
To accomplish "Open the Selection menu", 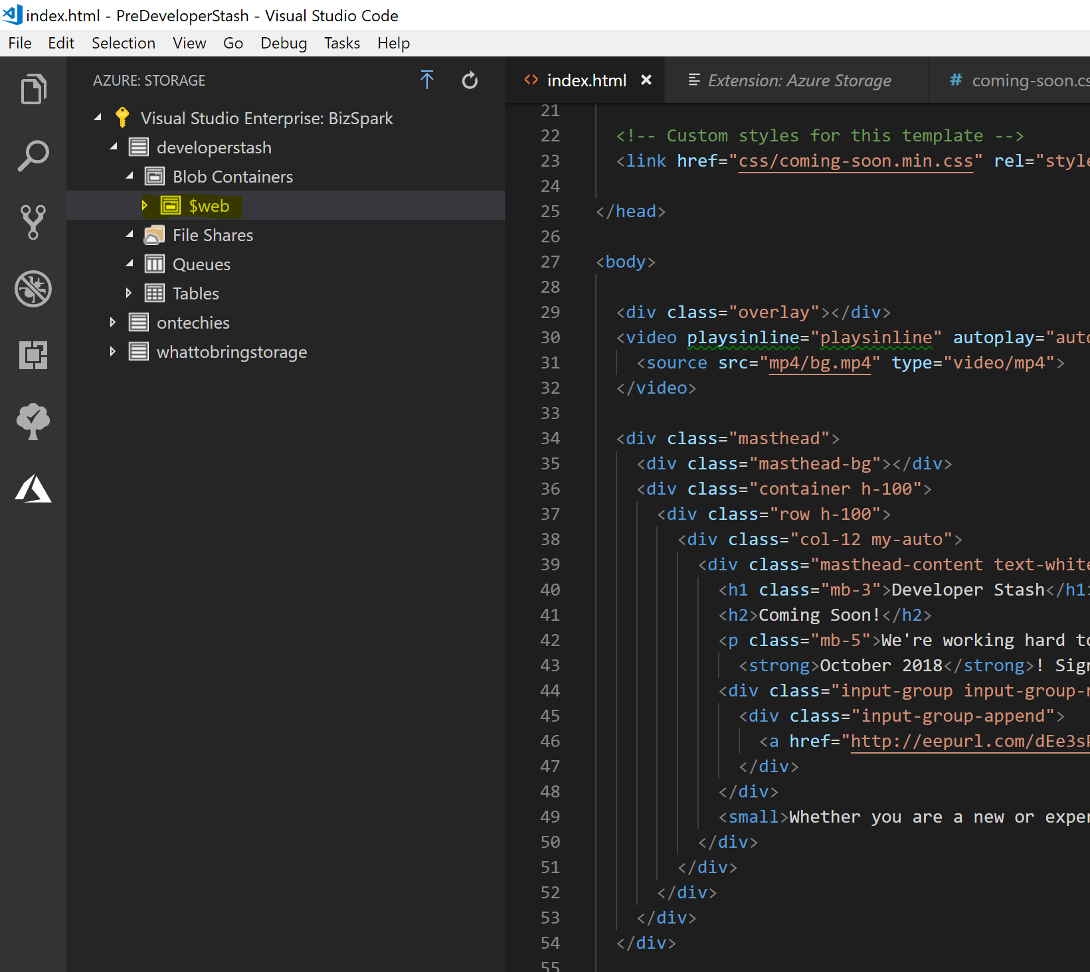I will (124, 43).
